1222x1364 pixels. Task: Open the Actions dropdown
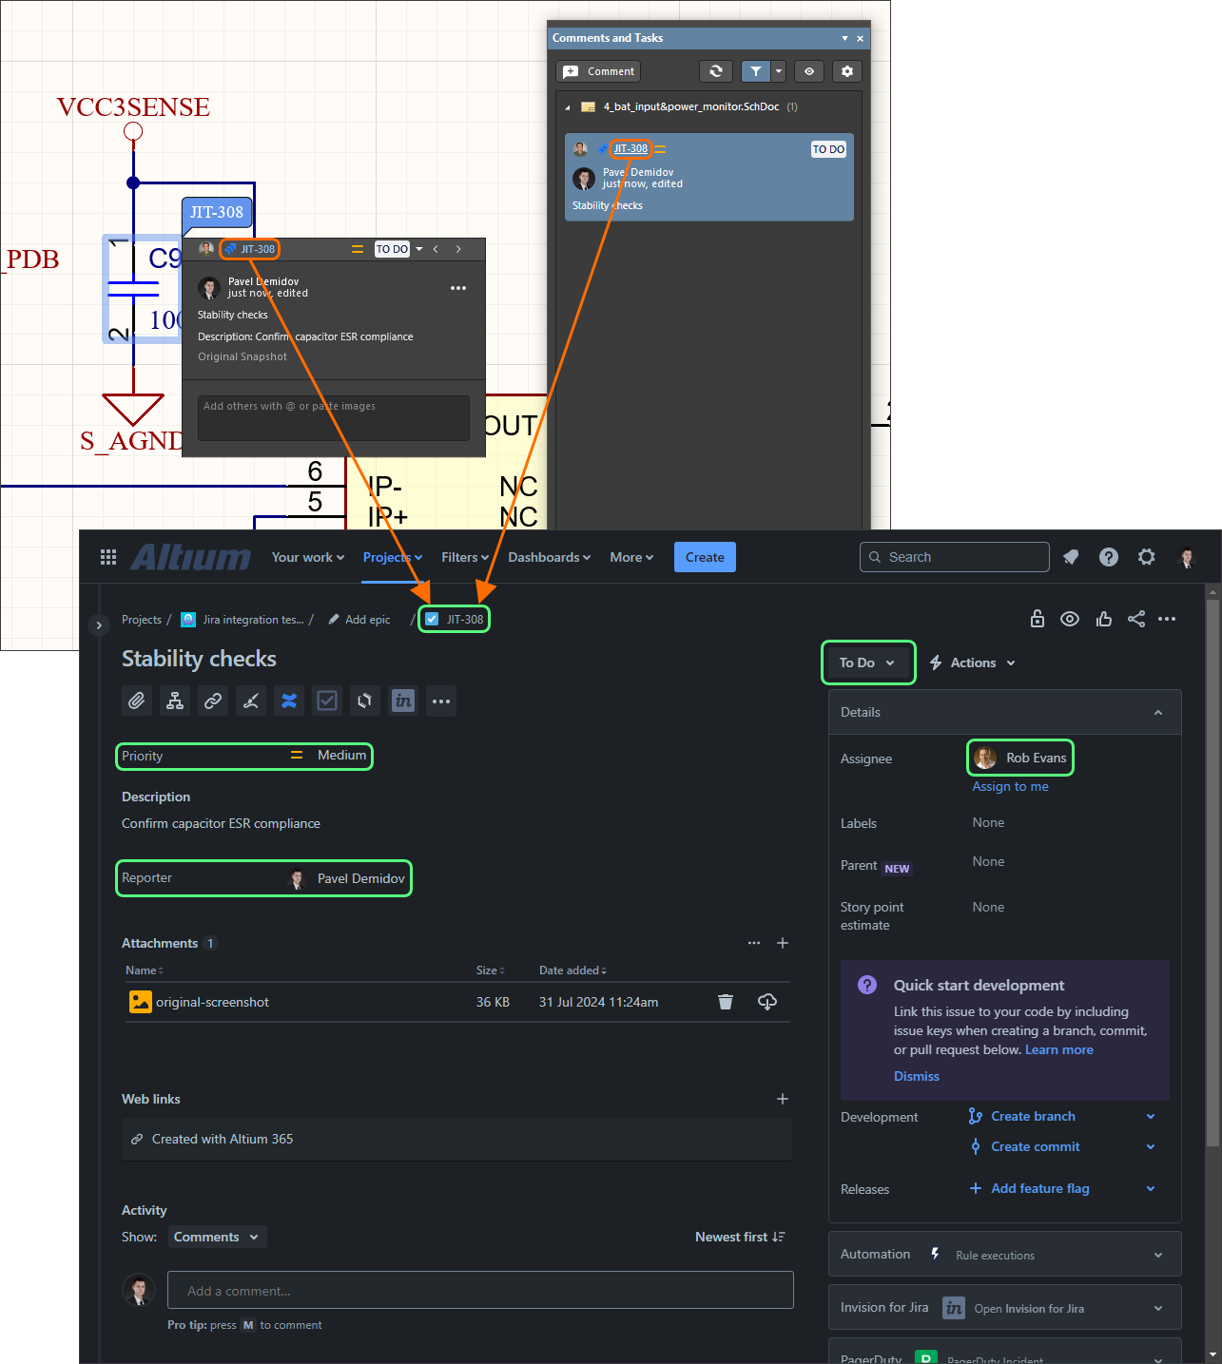972,663
